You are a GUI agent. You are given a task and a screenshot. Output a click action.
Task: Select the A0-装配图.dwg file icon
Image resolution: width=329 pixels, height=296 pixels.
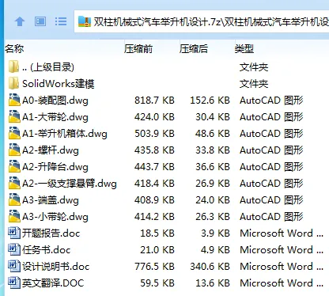[x=14, y=100]
